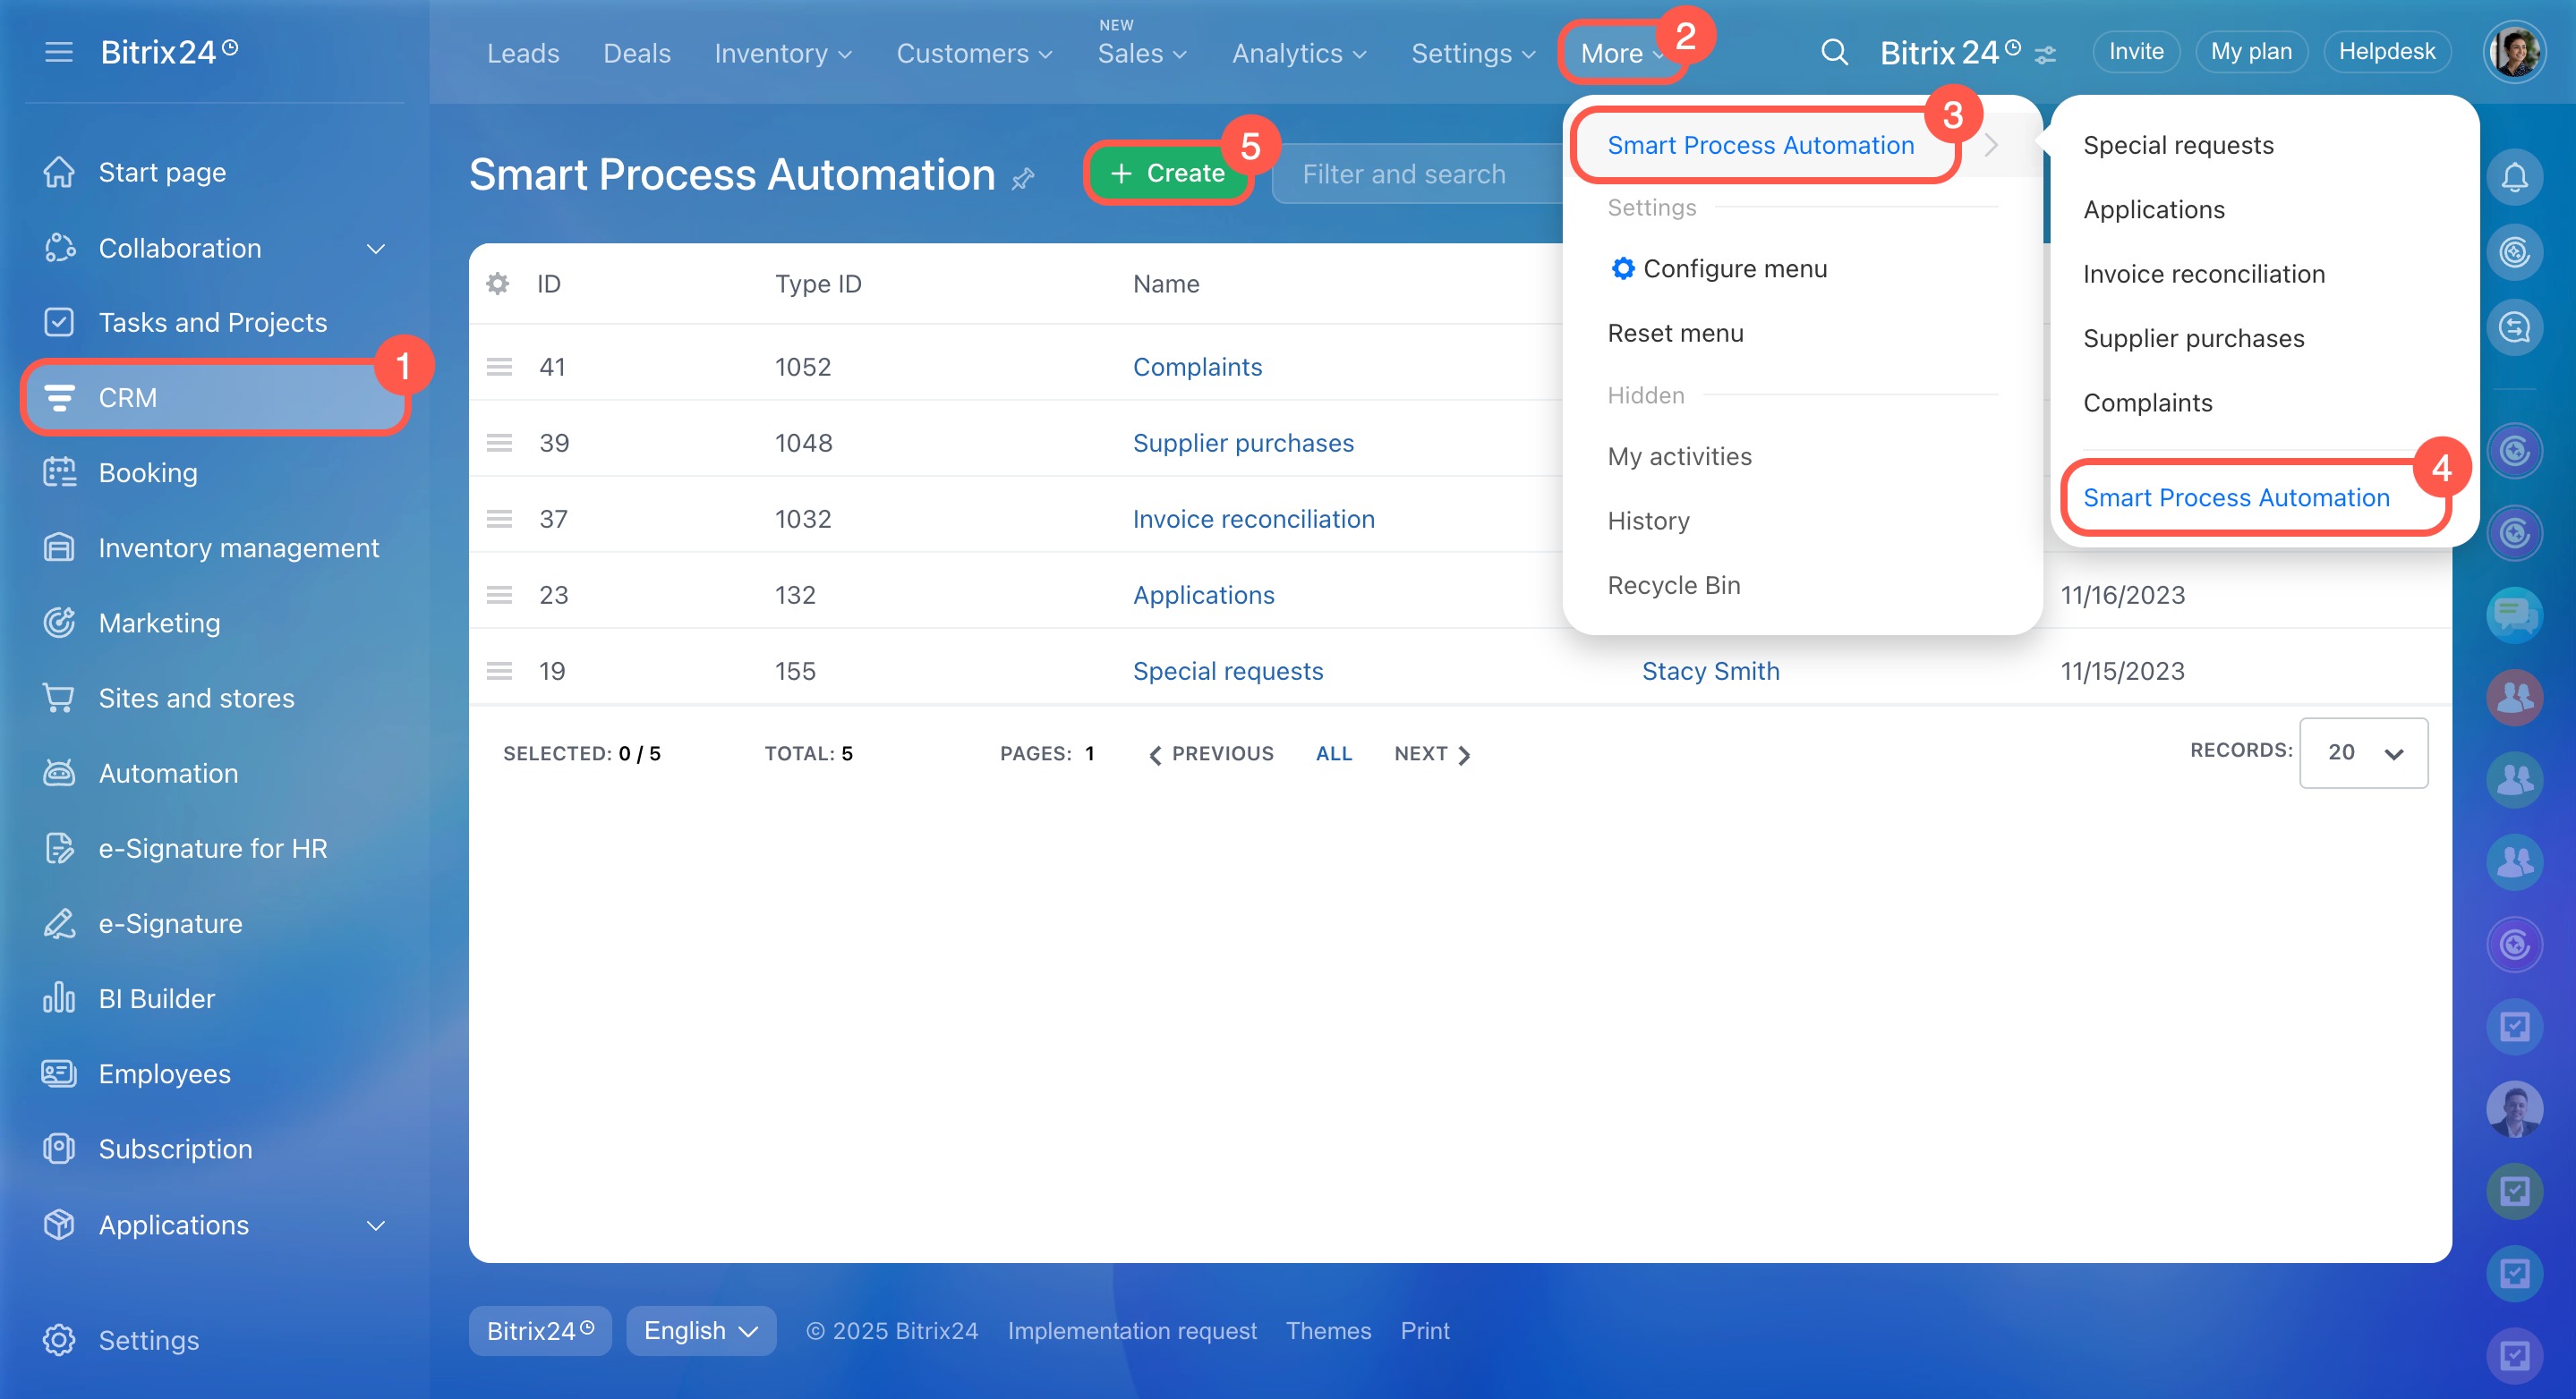Open the Complaints link in table
Image resolution: width=2576 pixels, height=1399 pixels.
(1197, 367)
